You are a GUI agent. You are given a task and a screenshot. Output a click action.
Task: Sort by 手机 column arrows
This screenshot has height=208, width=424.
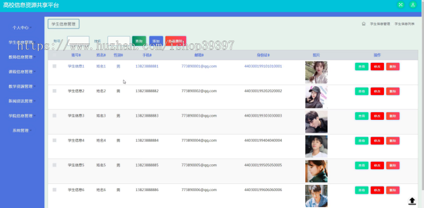tap(151, 55)
